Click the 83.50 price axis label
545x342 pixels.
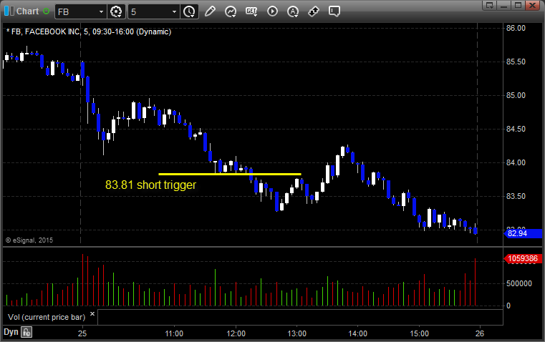click(516, 196)
